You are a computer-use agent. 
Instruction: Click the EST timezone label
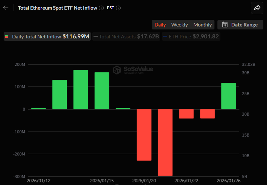point(110,8)
